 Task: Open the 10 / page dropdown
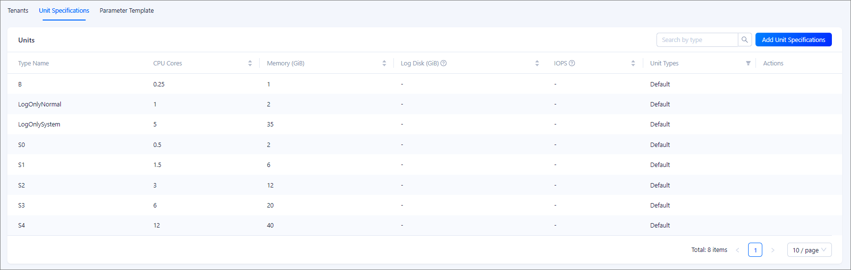[809, 250]
